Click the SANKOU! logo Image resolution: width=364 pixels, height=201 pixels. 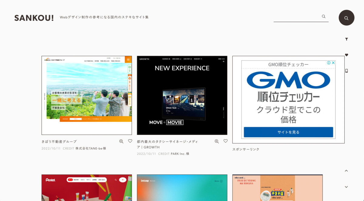[x=34, y=18]
